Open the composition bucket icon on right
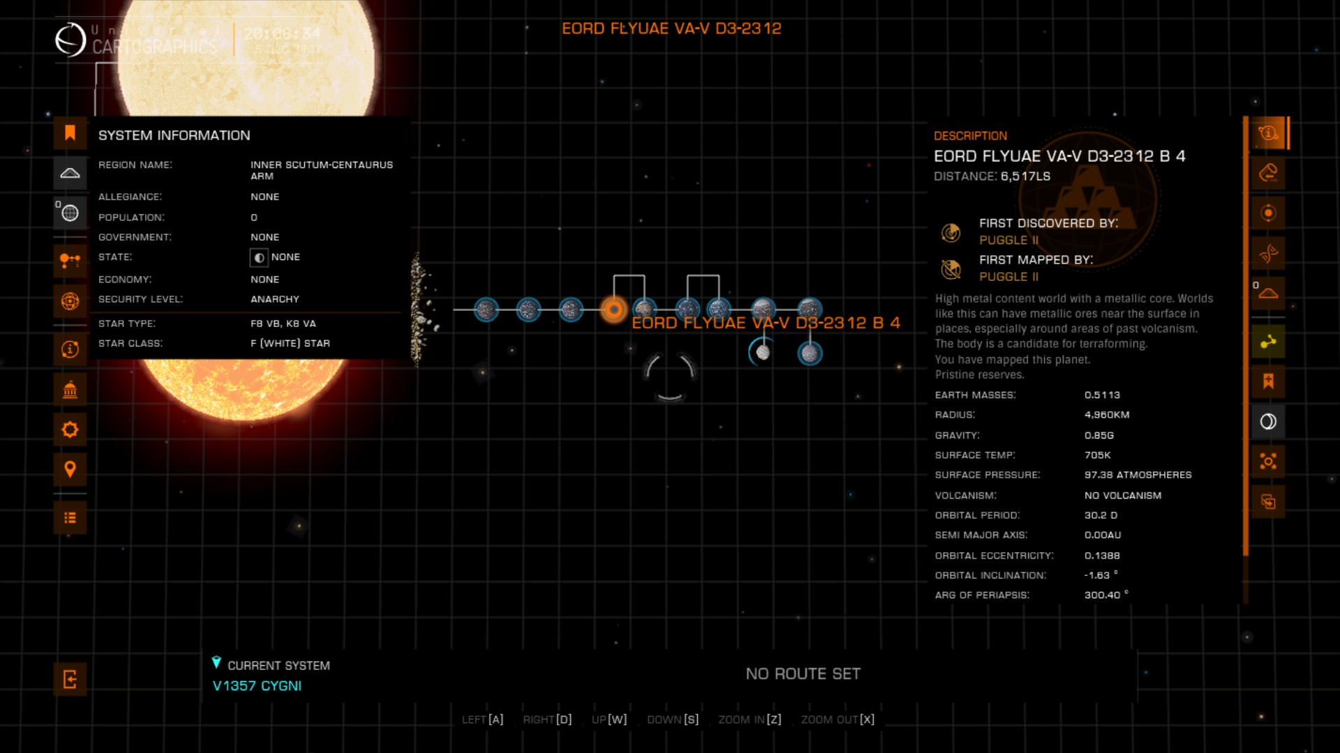 click(x=1268, y=173)
